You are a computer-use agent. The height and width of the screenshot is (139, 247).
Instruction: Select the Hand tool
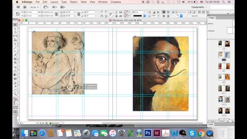(15, 90)
